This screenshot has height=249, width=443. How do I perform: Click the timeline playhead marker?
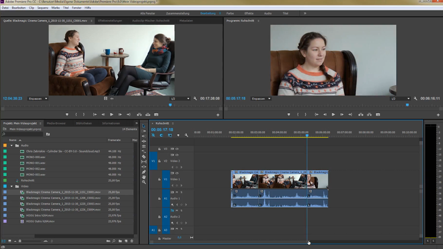307,136
